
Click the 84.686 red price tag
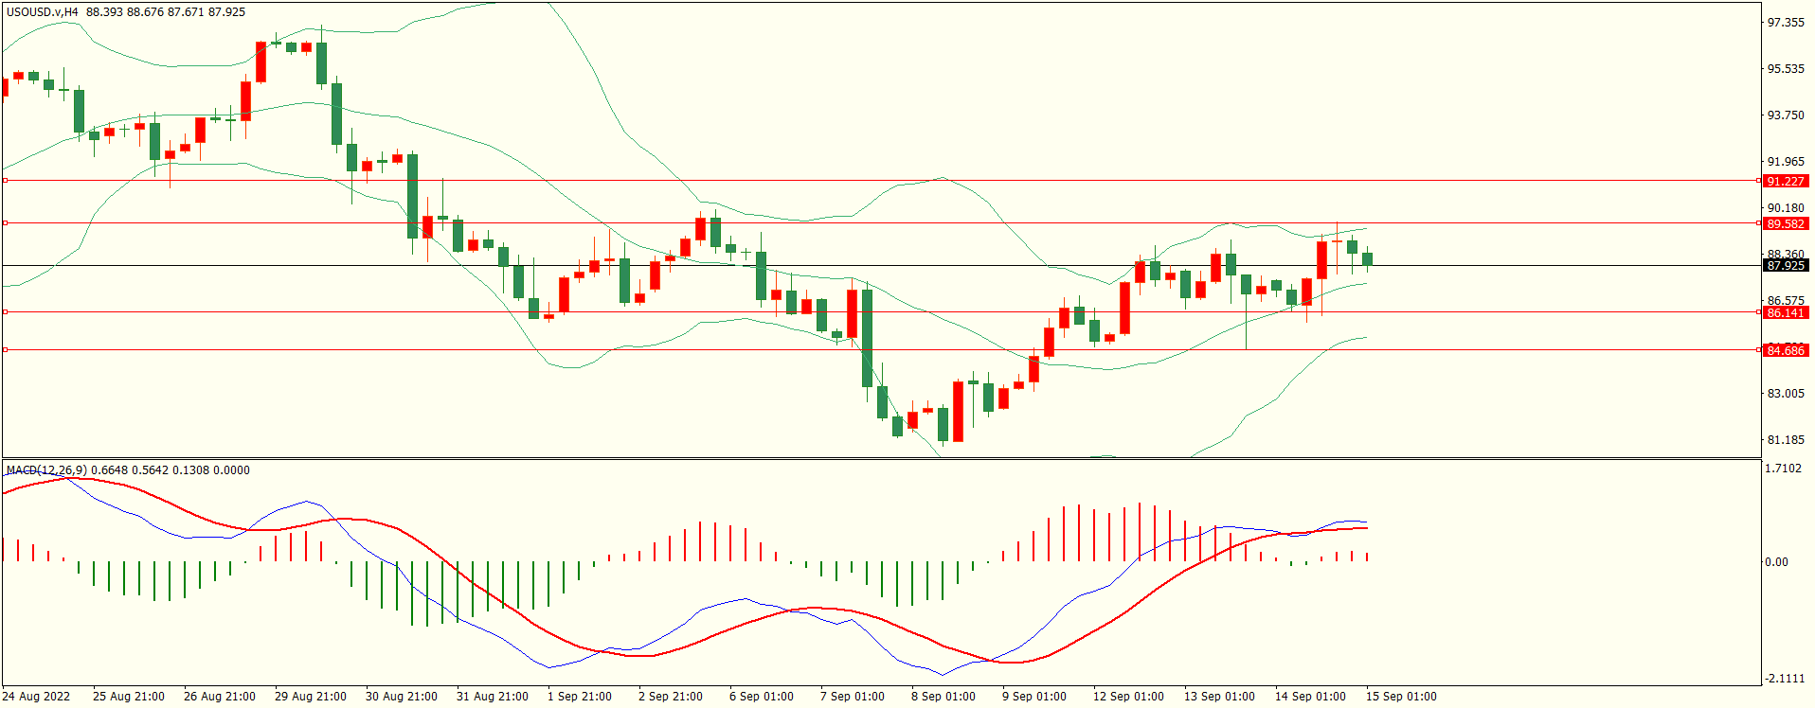1785,350
